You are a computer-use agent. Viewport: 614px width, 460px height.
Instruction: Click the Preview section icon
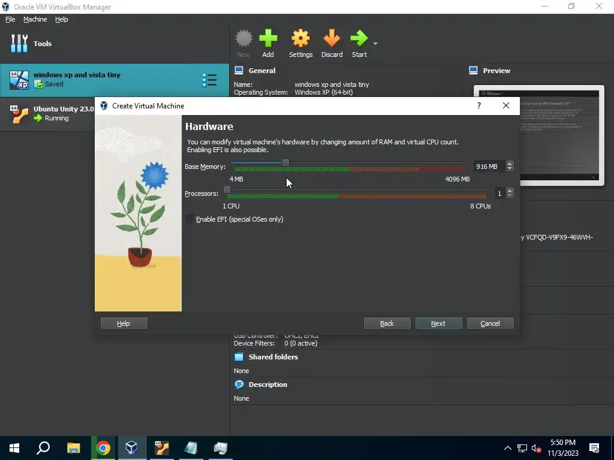pos(474,71)
